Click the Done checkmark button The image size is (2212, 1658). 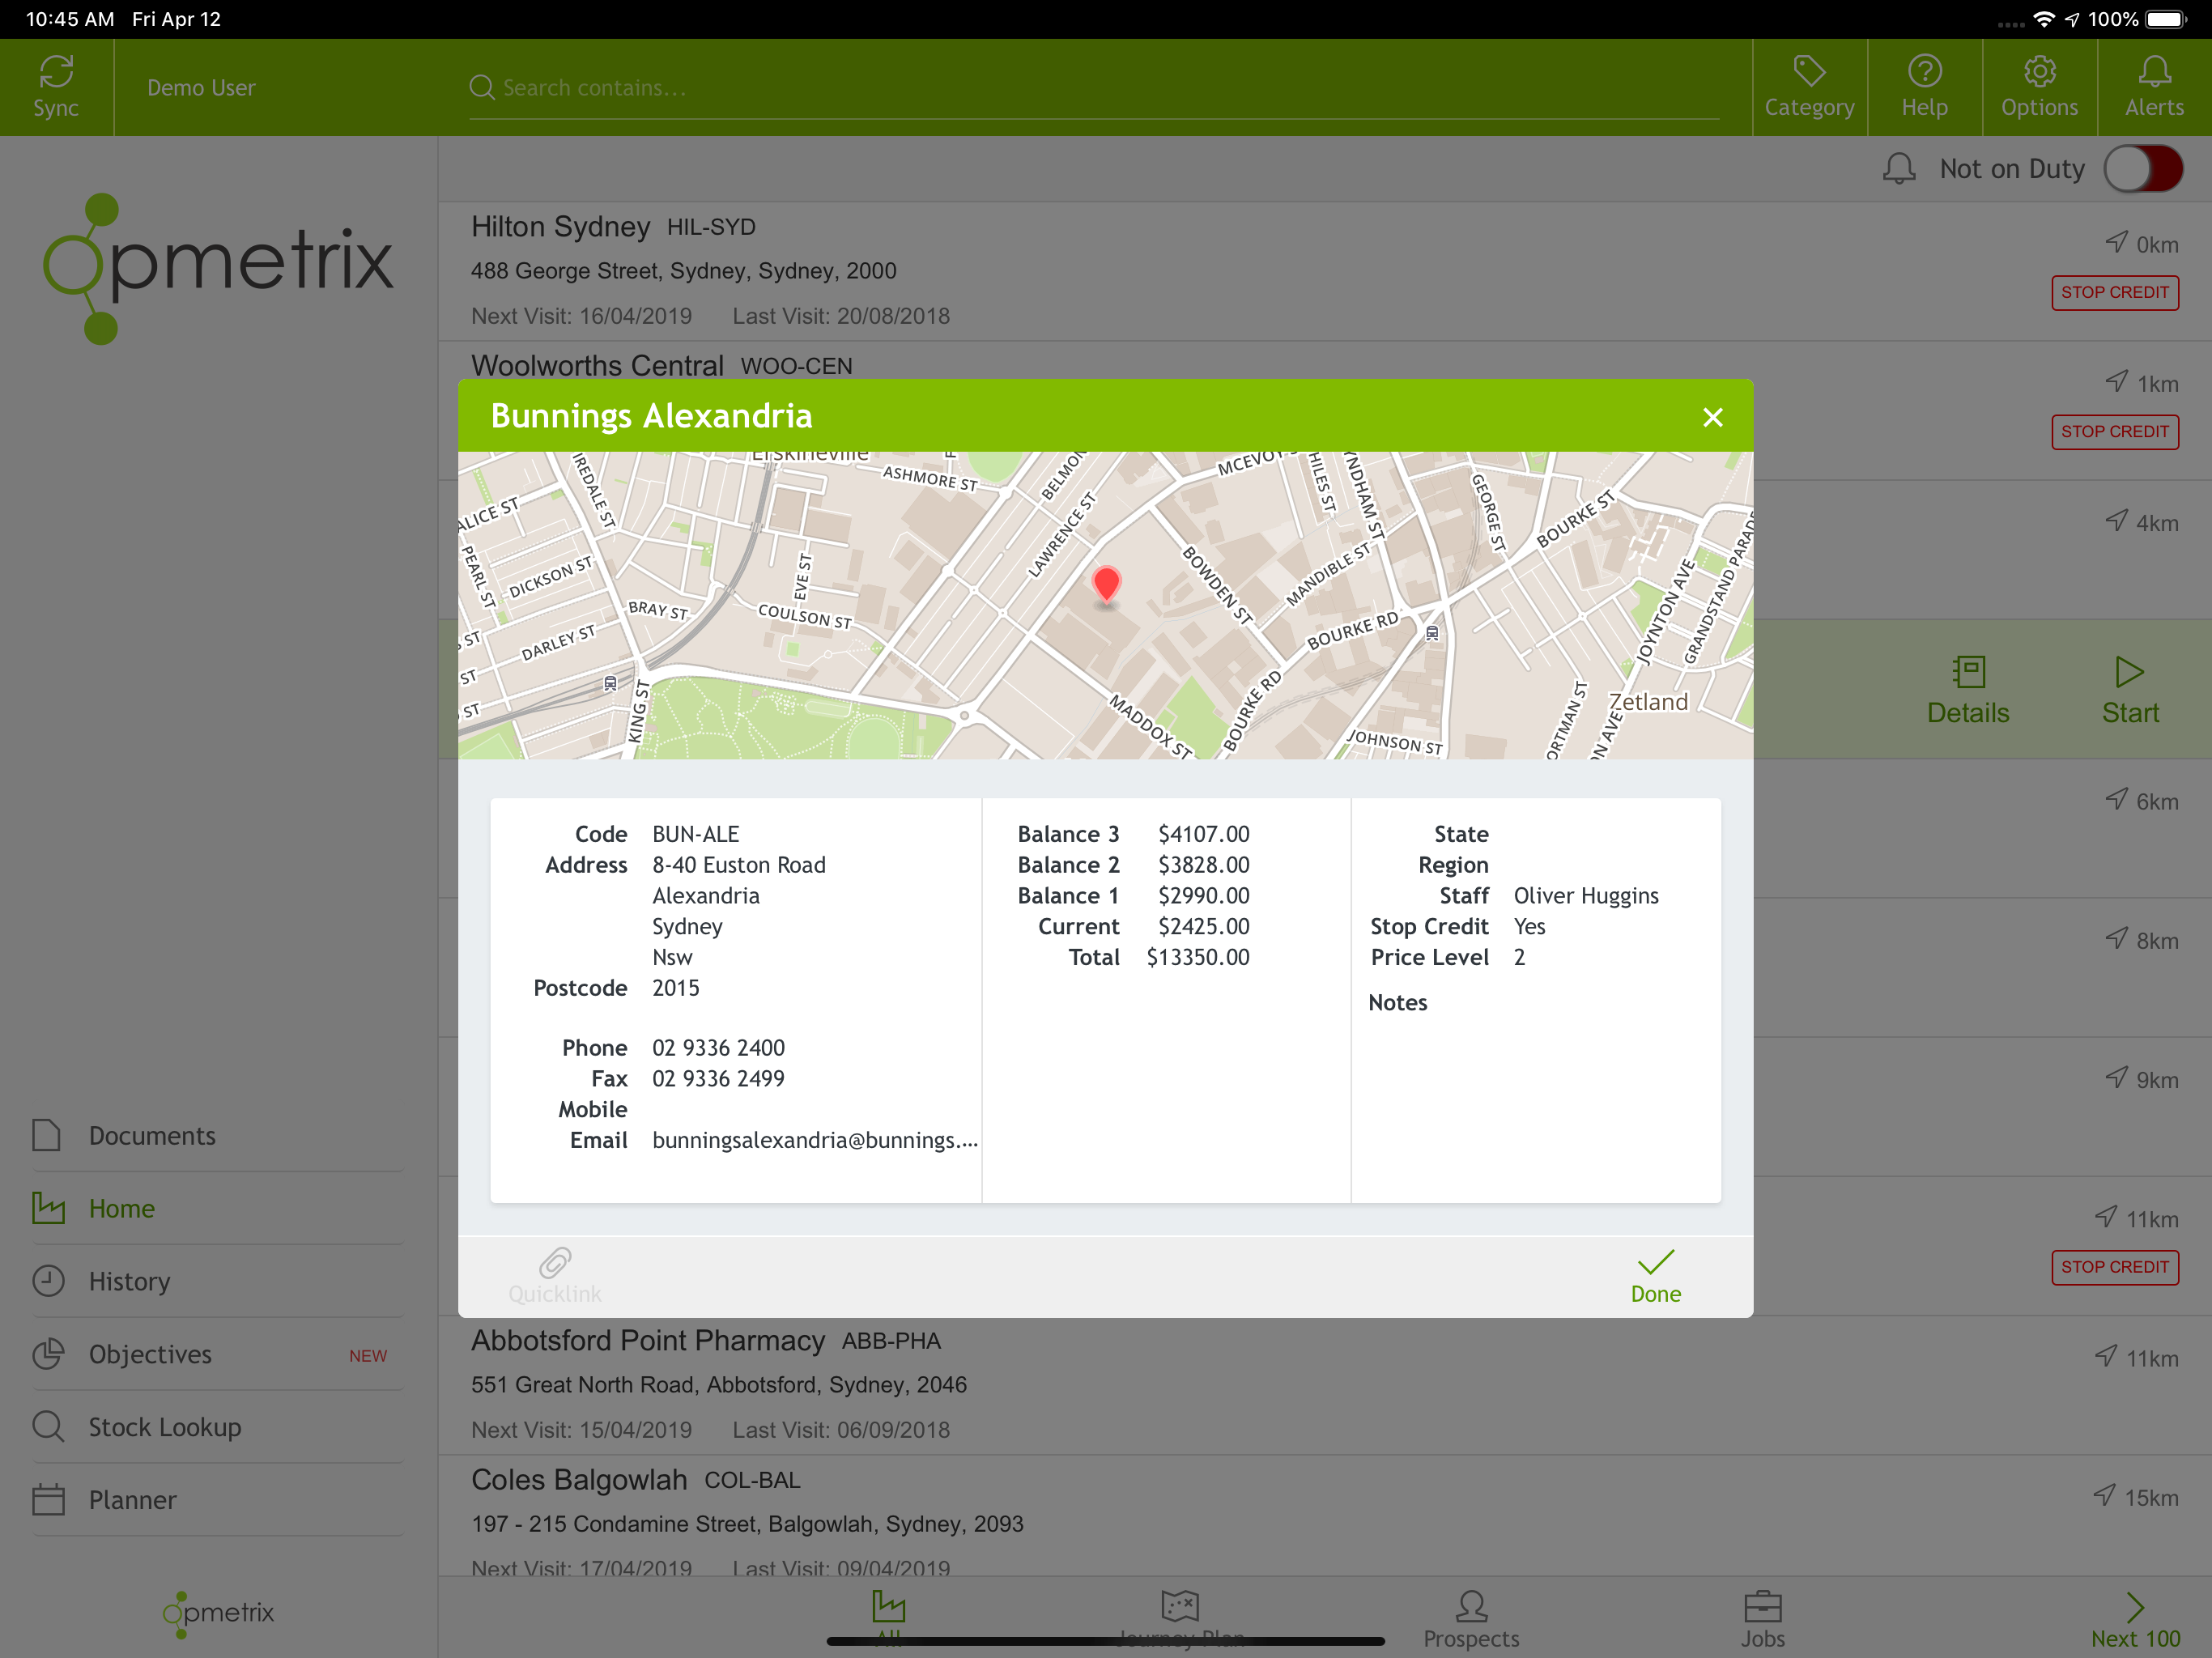click(1656, 1277)
